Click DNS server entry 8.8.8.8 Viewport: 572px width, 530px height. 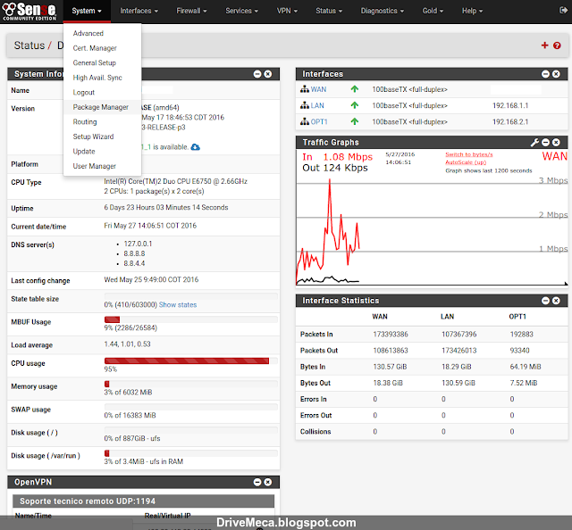pyautogui.click(x=134, y=253)
